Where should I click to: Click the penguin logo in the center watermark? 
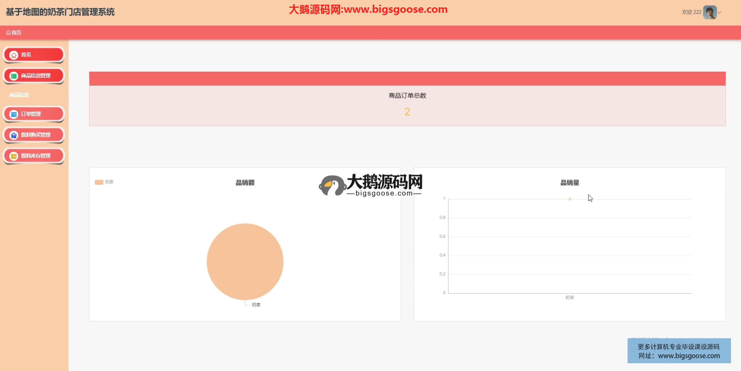coord(332,185)
